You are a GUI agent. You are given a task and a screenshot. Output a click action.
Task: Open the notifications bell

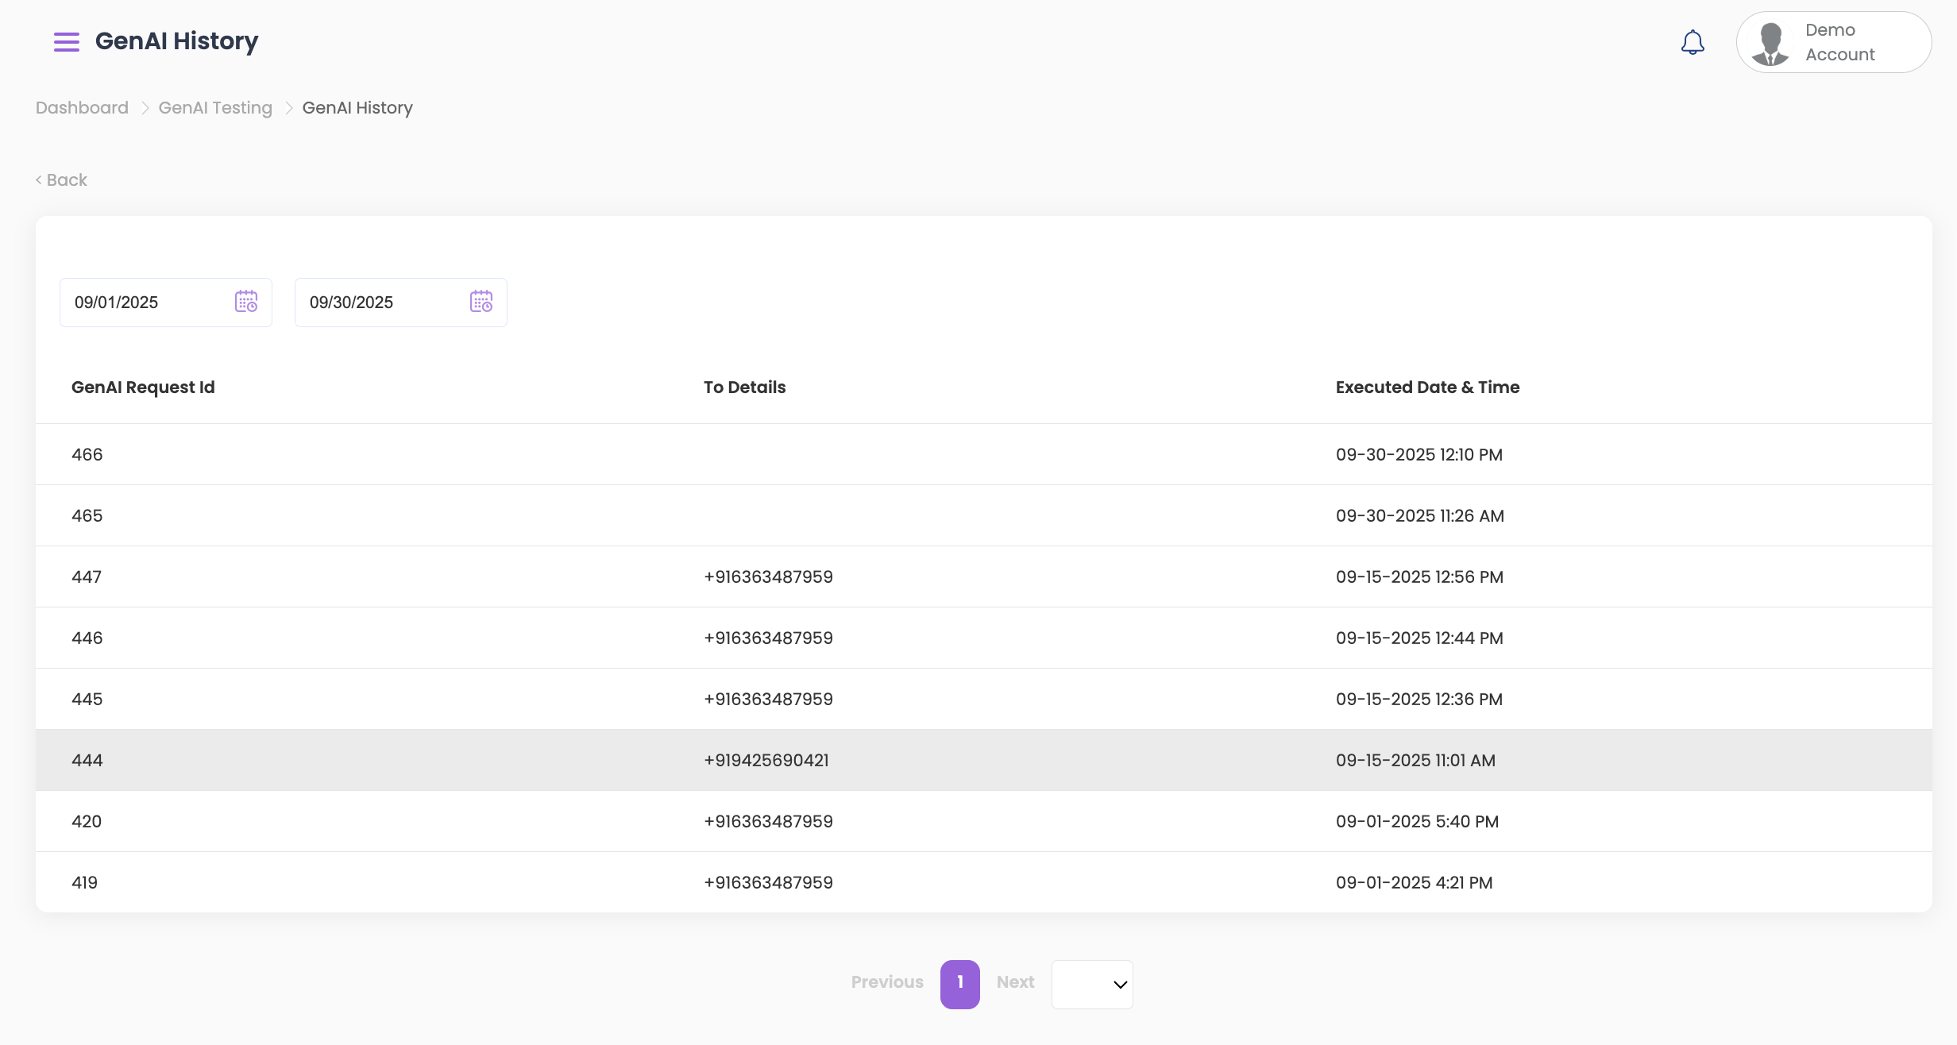[x=1693, y=42]
